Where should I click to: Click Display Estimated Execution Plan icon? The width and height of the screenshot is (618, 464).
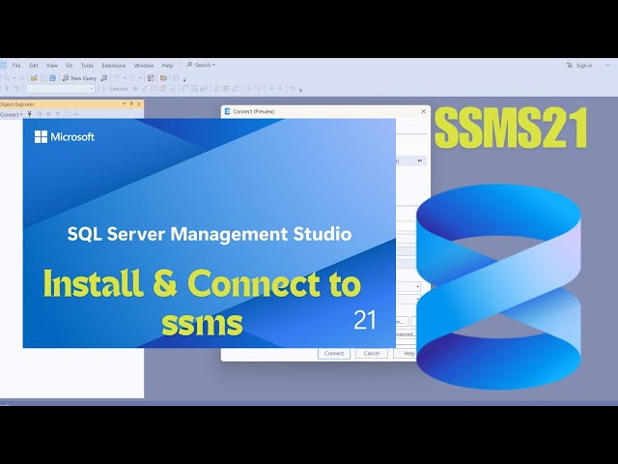tap(153, 89)
